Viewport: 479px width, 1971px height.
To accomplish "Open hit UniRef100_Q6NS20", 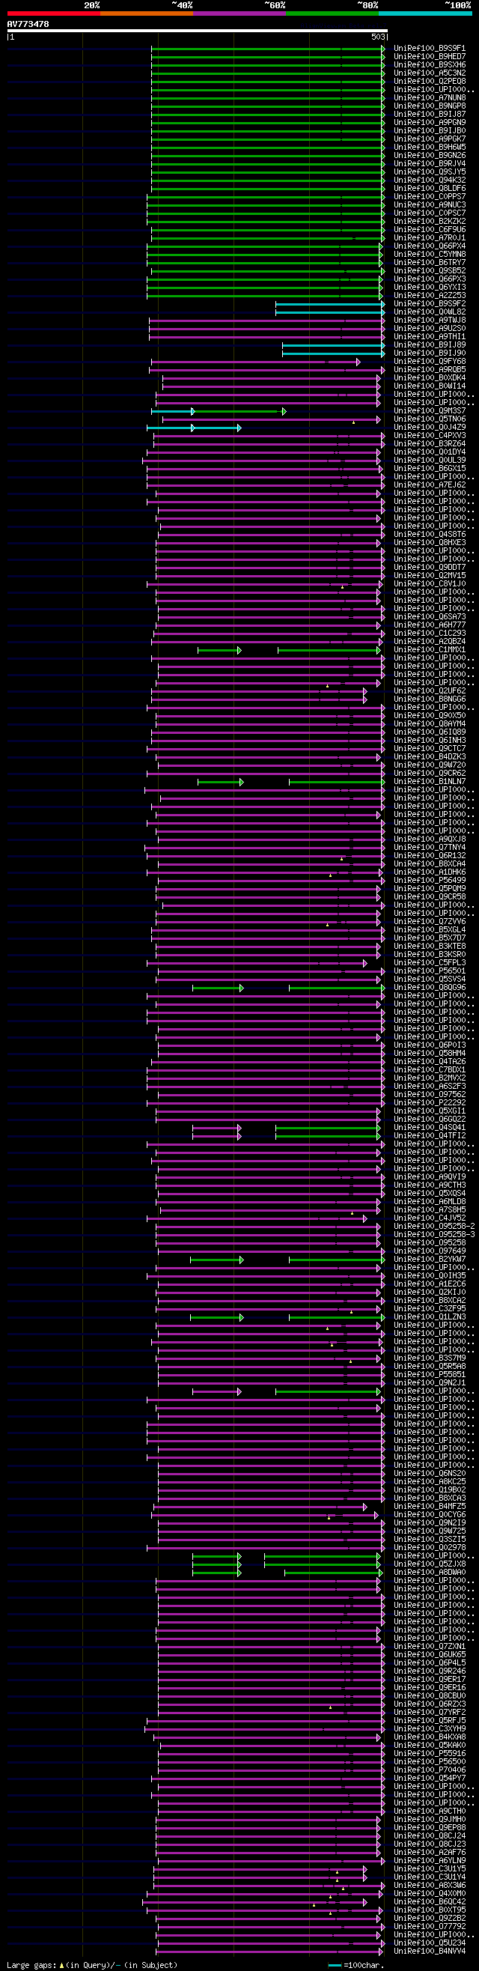I will point(430,1474).
